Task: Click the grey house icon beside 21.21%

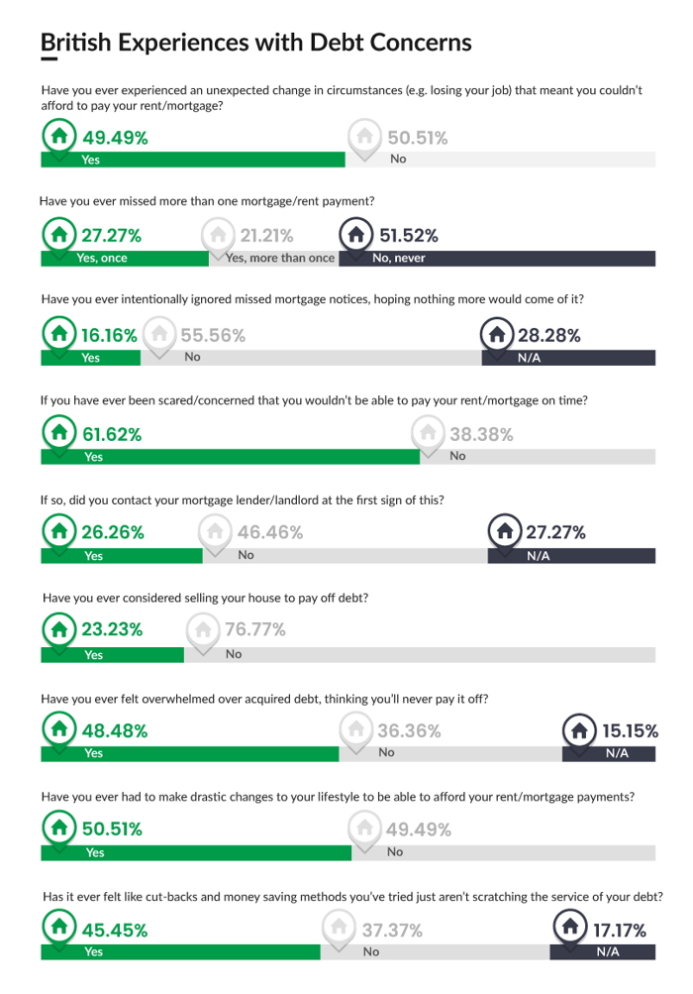Action: point(218,235)
